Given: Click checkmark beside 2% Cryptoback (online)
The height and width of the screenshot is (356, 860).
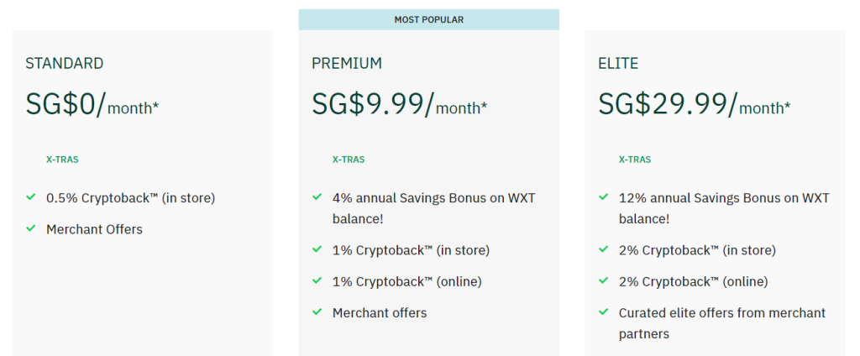Looking at the screenshot, I should [x=604, y=280].
